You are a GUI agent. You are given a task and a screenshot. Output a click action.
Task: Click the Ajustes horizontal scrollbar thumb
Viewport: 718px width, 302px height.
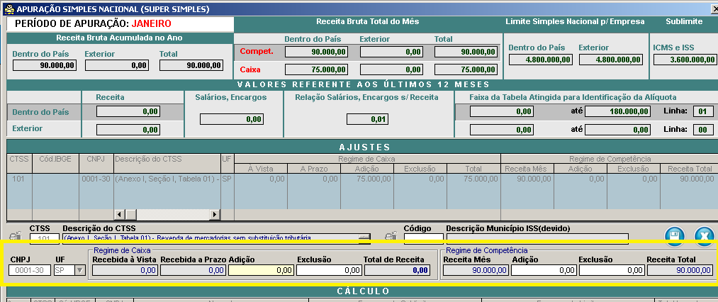click(131, 215)
